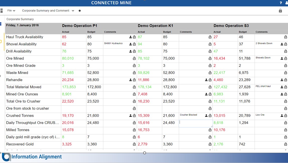Click the Haul Truck Availability row label

coord(25,37)
